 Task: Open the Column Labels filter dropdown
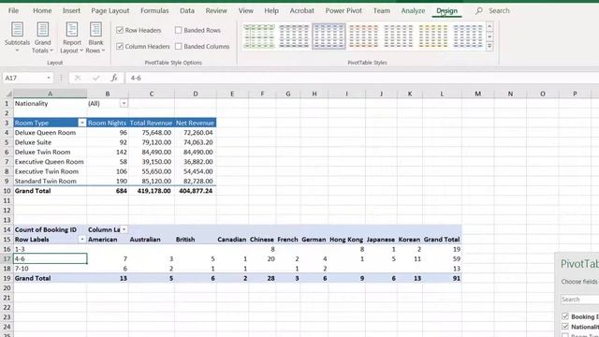pyautogui.click(x=124, y=229)
